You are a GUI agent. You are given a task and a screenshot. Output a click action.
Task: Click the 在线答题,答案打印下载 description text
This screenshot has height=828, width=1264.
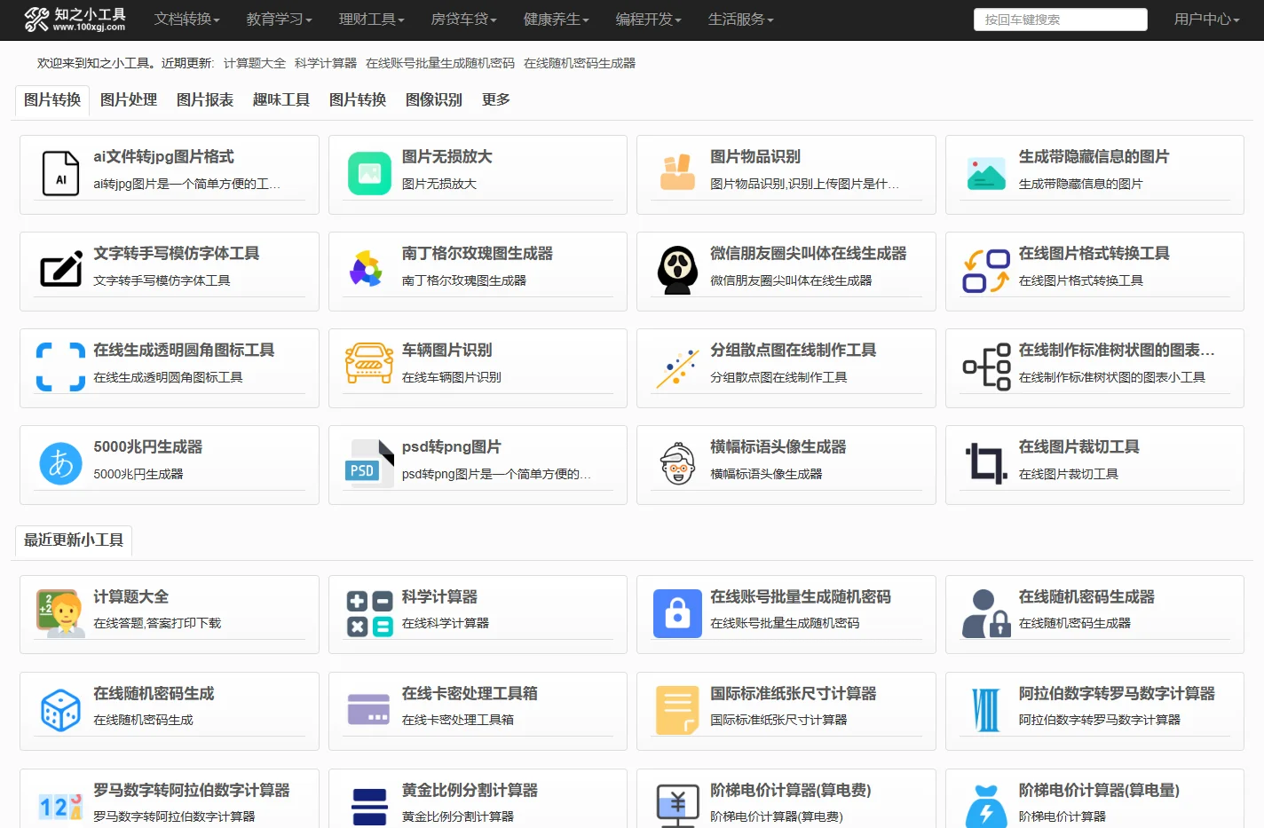pyautogui.click(x=157, y=624)
